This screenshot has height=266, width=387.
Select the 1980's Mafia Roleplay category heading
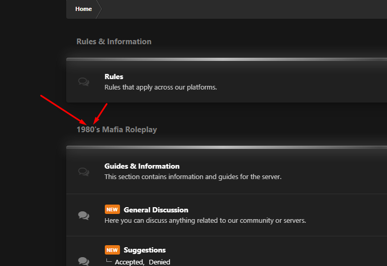point(117,130)
